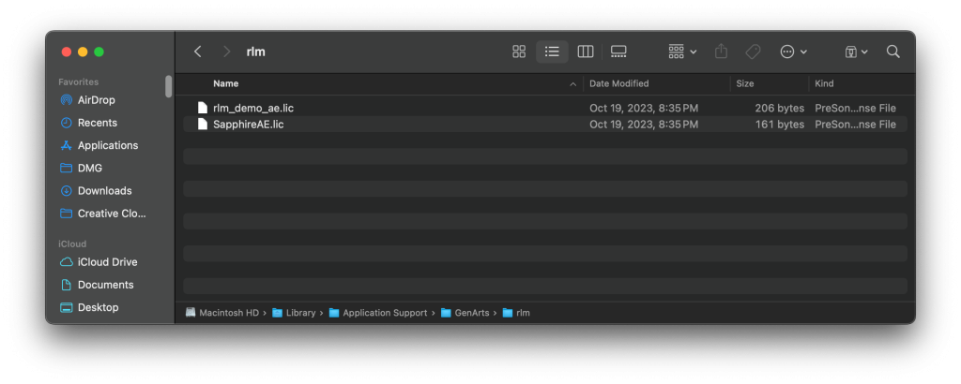Screen dimensions: 961x384
Task: Open the Action ellipsis menu
Action: pyautogui.click(x=793, y=52)
